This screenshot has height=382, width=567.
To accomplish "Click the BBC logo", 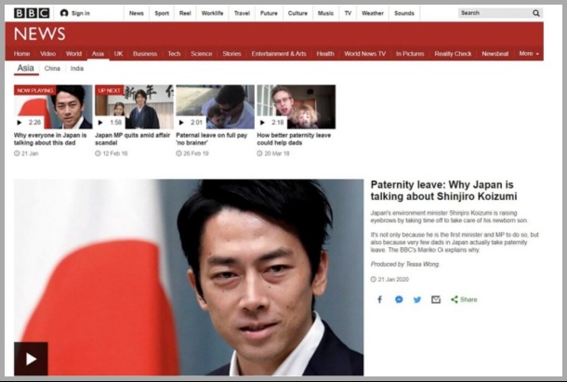I will point(32,13).
